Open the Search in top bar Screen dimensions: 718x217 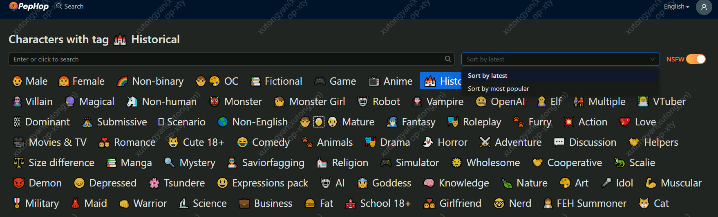[x=70, y=6]
